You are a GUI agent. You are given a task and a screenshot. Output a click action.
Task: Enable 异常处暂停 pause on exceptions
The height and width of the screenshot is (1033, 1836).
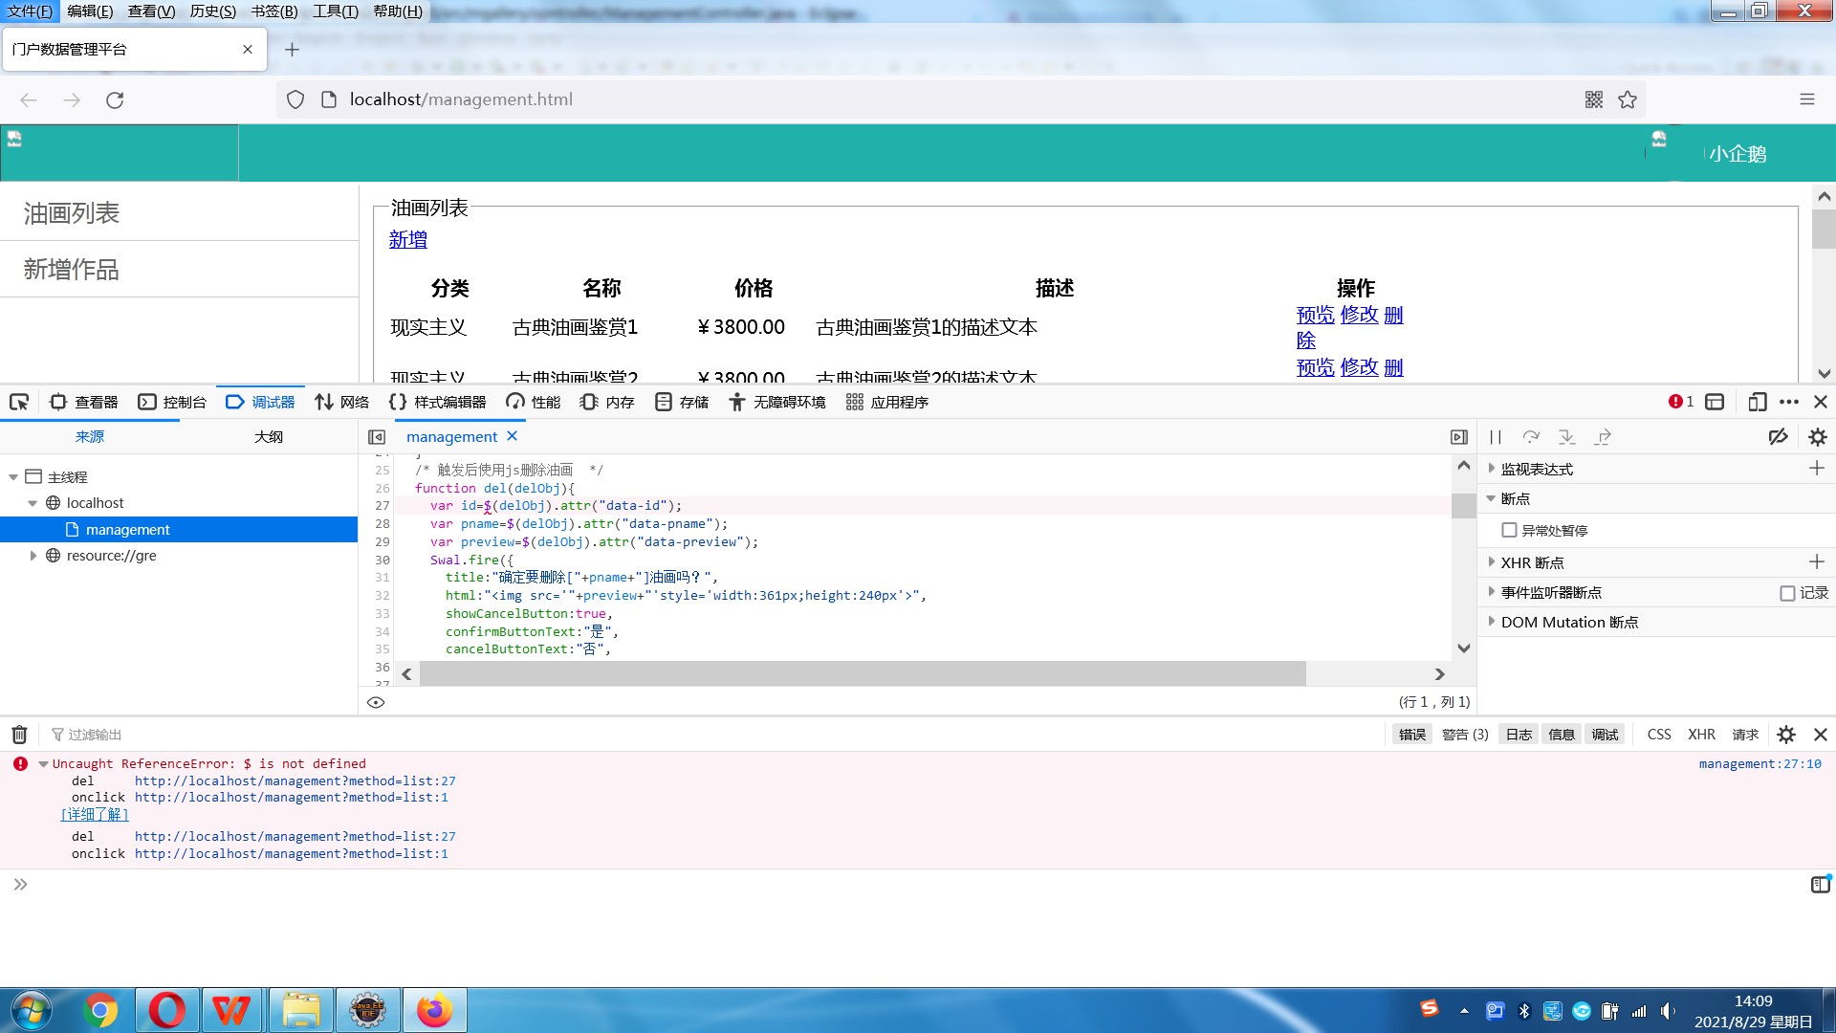(x=1510, y=530)
